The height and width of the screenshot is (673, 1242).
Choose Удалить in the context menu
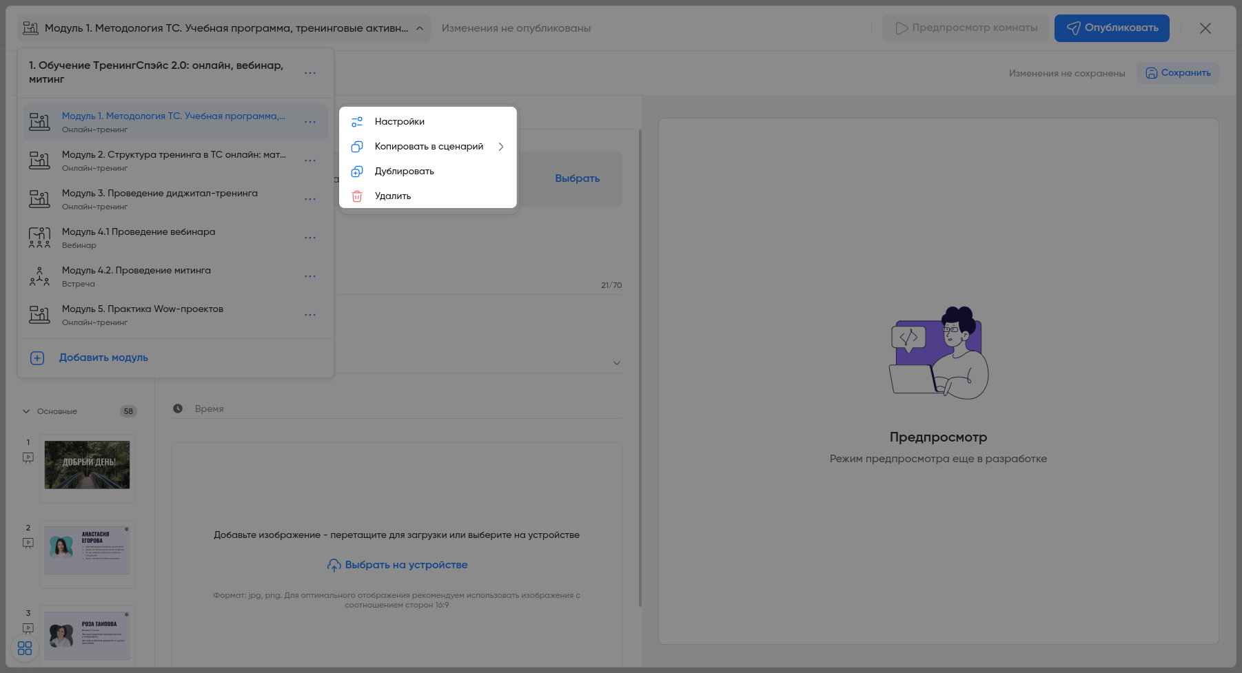(x=393, y=196)
